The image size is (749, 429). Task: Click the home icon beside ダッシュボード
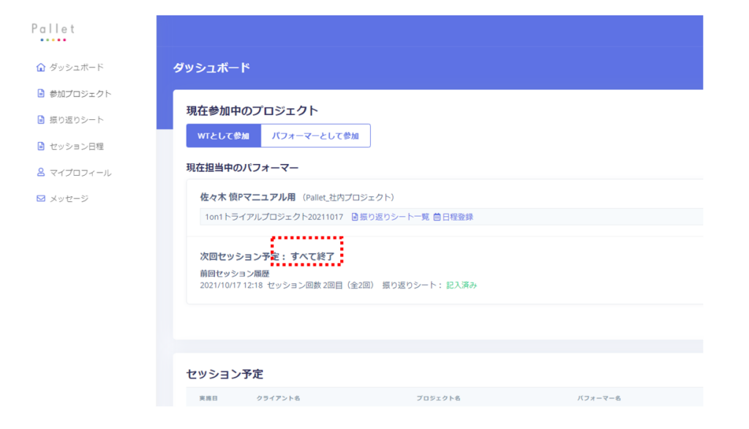(41, 67)
